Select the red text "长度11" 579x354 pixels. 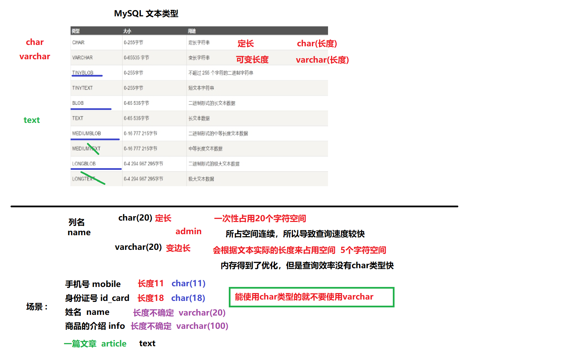[151, 284]
